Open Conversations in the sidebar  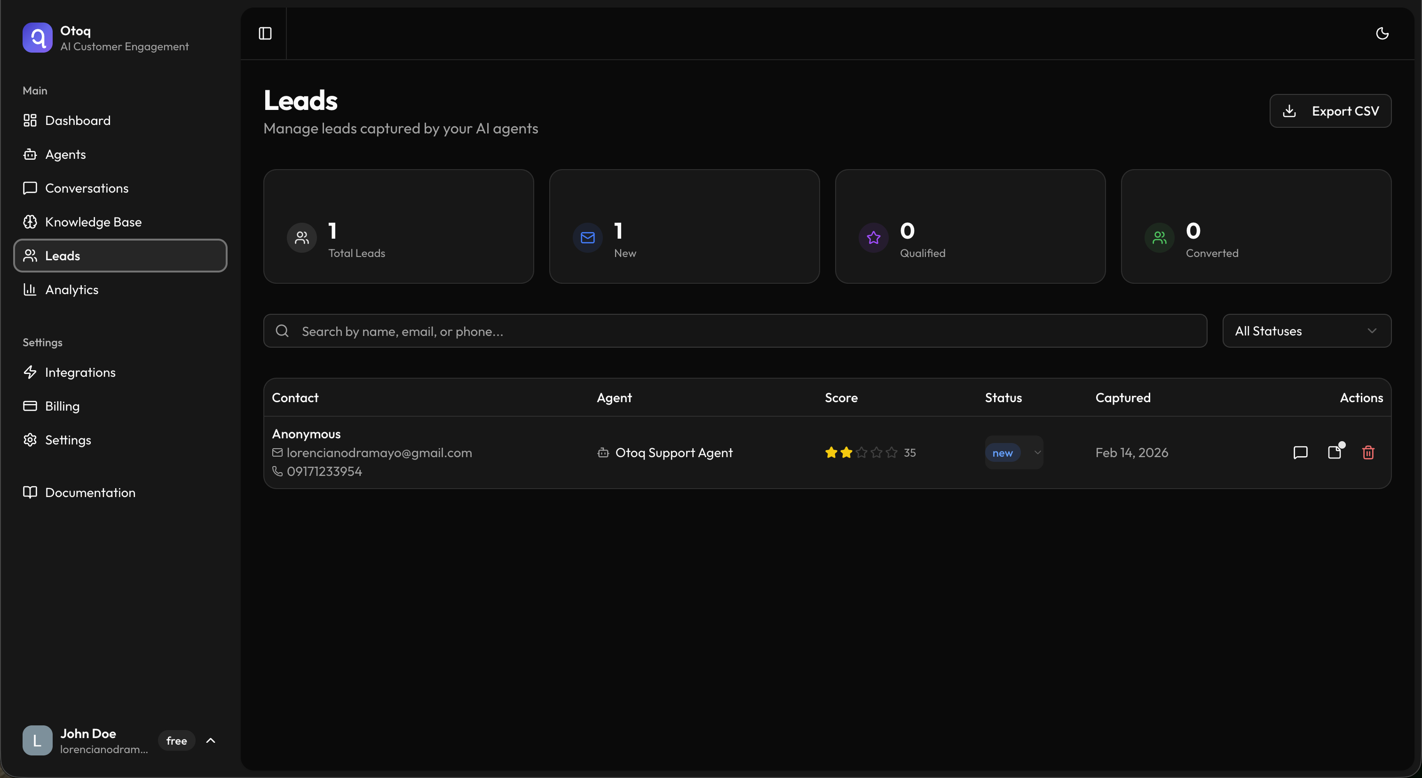[86, 188]
